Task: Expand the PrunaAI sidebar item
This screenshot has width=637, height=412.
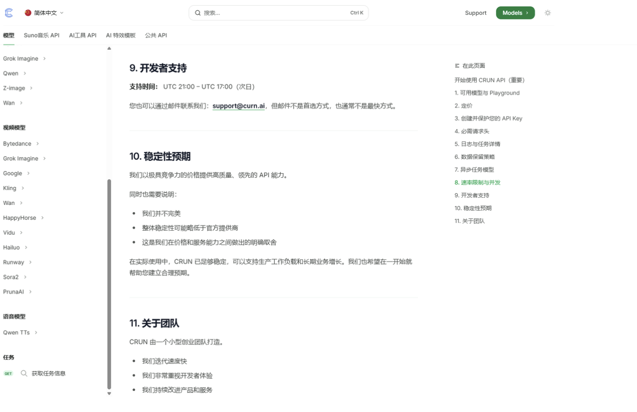Action: click(17, 292)
